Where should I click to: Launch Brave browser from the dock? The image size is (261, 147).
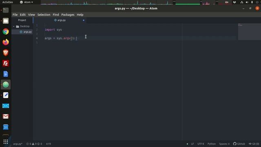[x=6, y=53]
